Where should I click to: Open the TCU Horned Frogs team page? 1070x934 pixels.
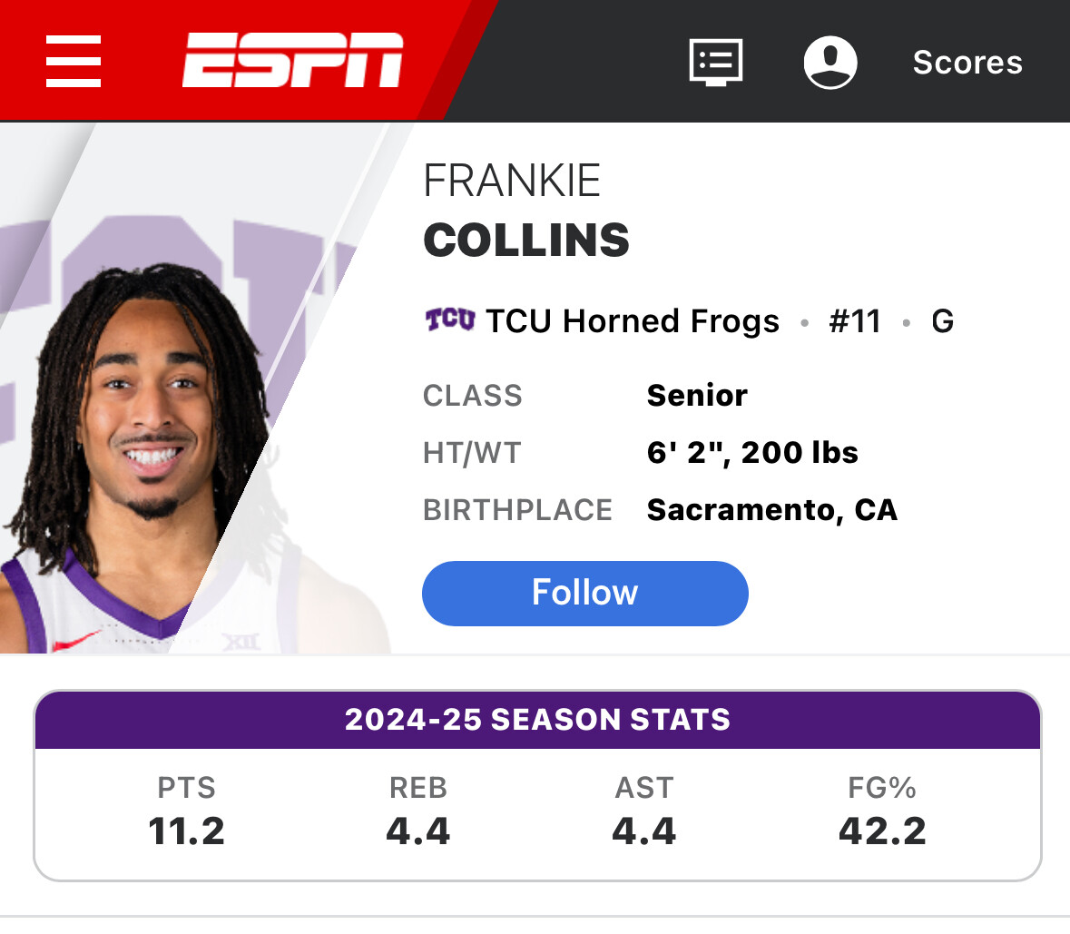tap(632, 321)
